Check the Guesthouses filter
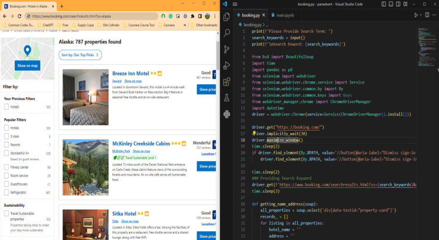This screenshot has width=439, height=240. 6,184
